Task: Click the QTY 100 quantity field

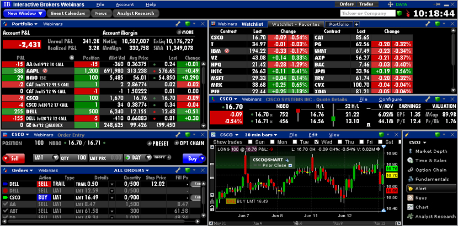Action: pos(74,158)
